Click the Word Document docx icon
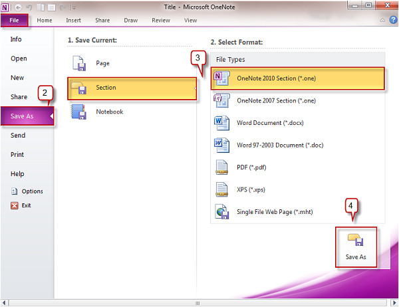This screenshot has height=307, width=399. [221, 123]
